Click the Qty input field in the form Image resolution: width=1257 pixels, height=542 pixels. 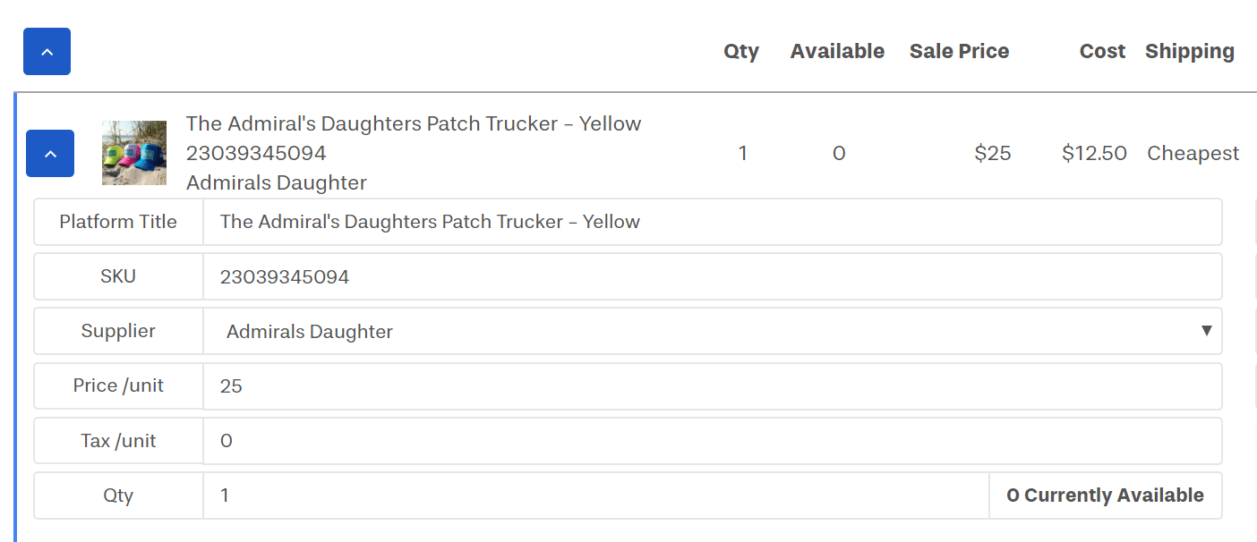[x=595, y=495]
